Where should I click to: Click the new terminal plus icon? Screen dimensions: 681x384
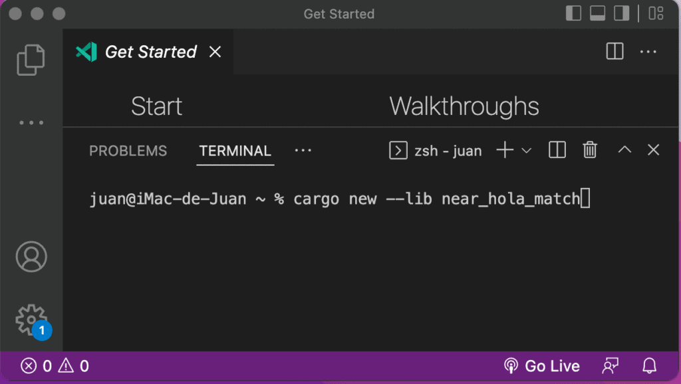(505, 150)
